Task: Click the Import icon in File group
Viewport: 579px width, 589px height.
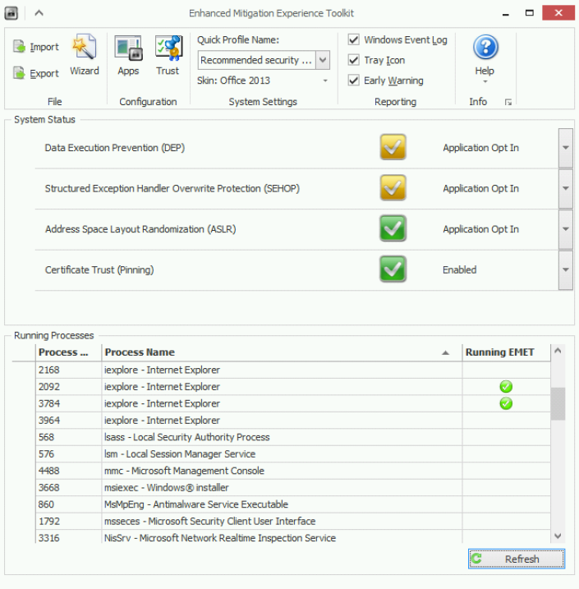Action: (20, 48)
